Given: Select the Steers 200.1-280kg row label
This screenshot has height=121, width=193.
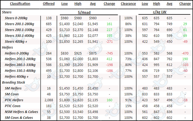Looking at the screenshot, I should [19, 24].
